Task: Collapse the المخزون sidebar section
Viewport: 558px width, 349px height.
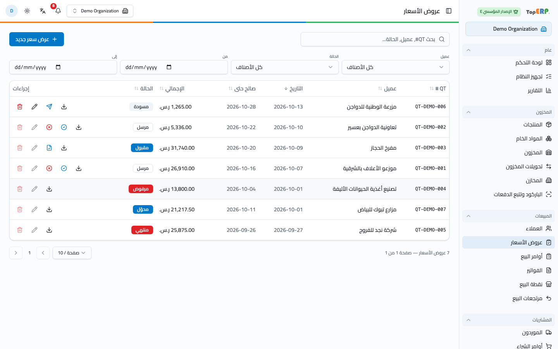Action: click(508, 112)
